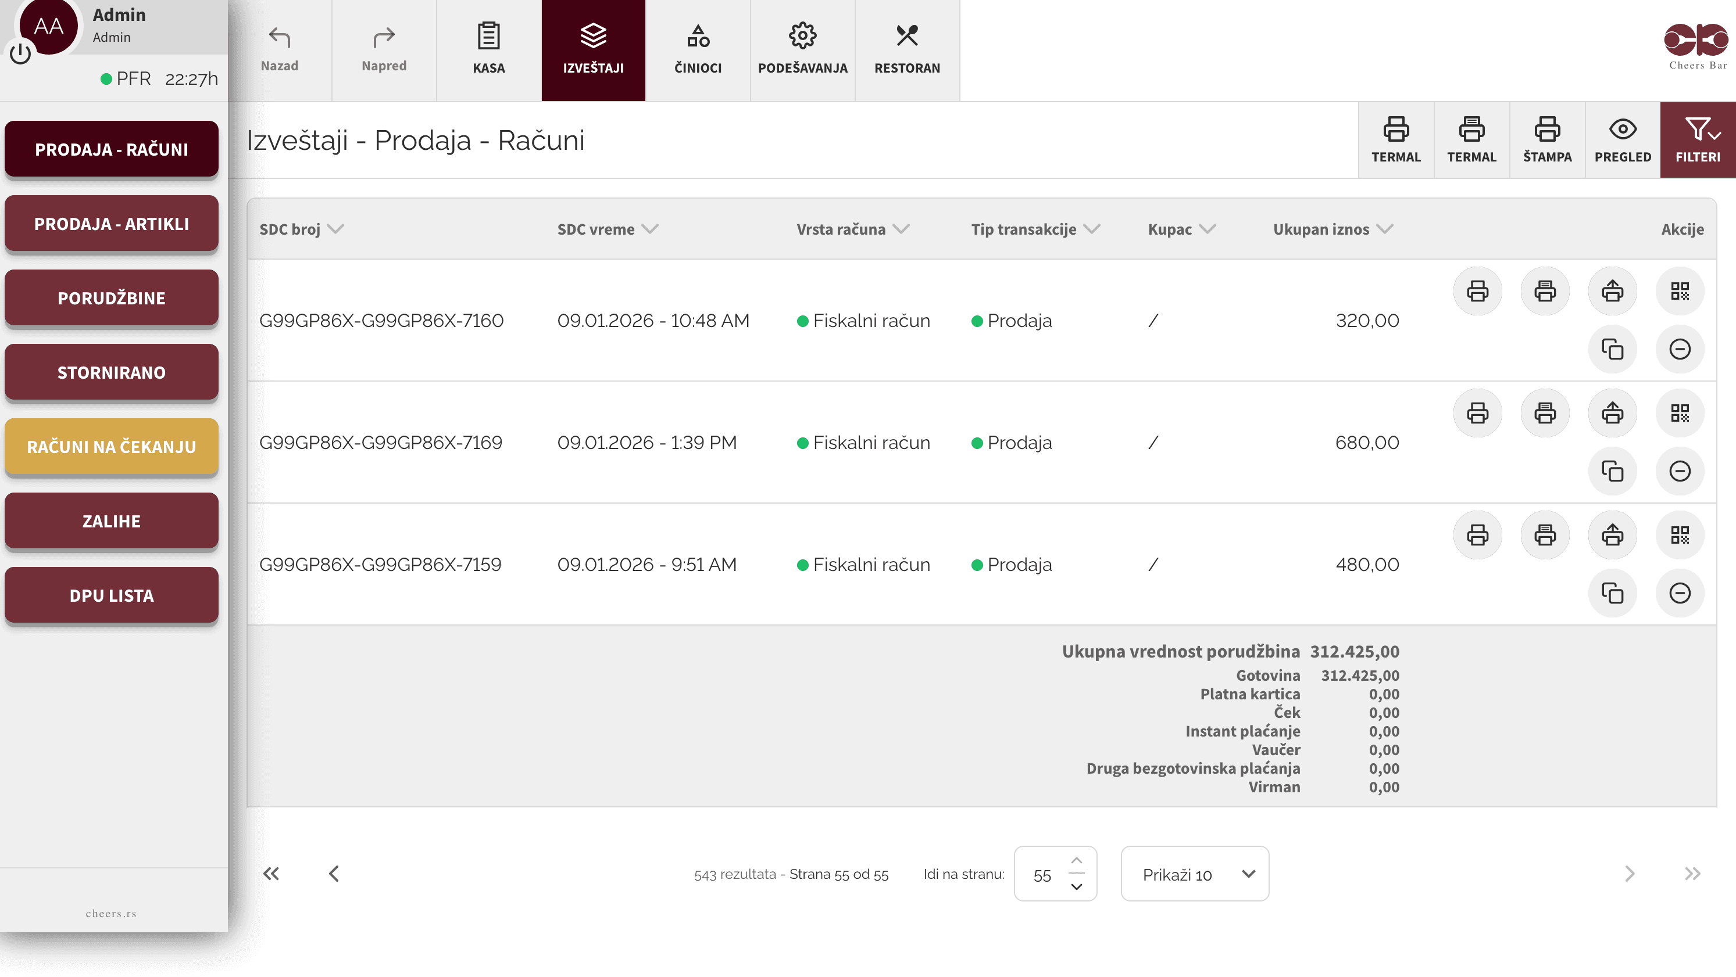The height and width of the screenshot is (977, 1736).
Task: Open the Prikaži 10 dropdown
Action: pyautogui.click(x=1194, y=873)
